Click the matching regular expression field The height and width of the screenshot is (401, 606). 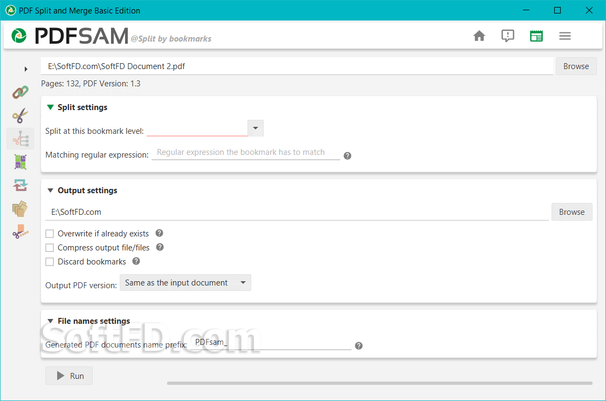tap(246, 153)
